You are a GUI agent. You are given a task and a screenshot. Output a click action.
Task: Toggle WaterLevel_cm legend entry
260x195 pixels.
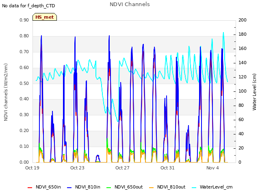point(212,187)
